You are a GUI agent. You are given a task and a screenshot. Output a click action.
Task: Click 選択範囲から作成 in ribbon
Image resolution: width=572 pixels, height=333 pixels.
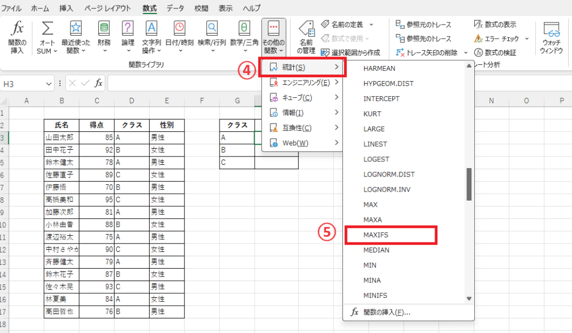click(x=351, y=53)
